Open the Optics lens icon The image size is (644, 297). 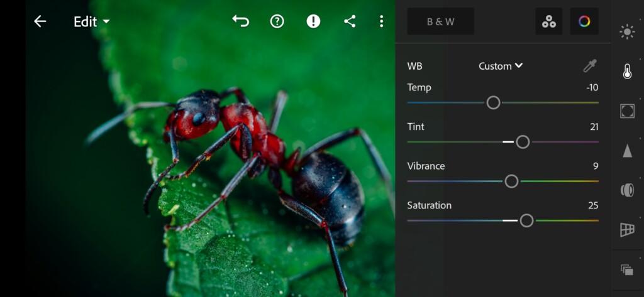click(627, 190)
